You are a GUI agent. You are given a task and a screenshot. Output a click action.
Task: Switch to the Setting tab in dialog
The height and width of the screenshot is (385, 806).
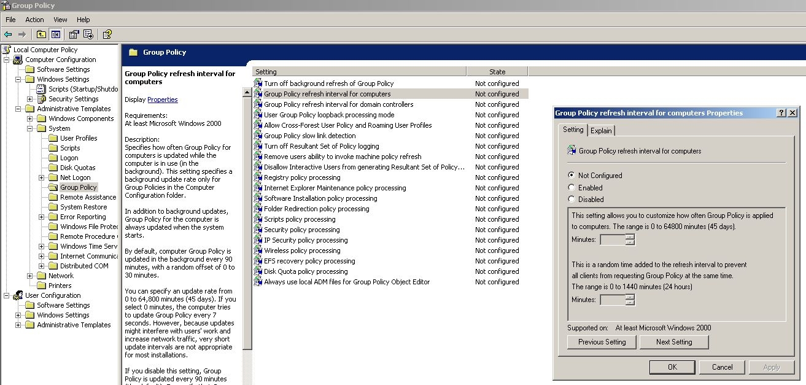(x=573, y=130)
